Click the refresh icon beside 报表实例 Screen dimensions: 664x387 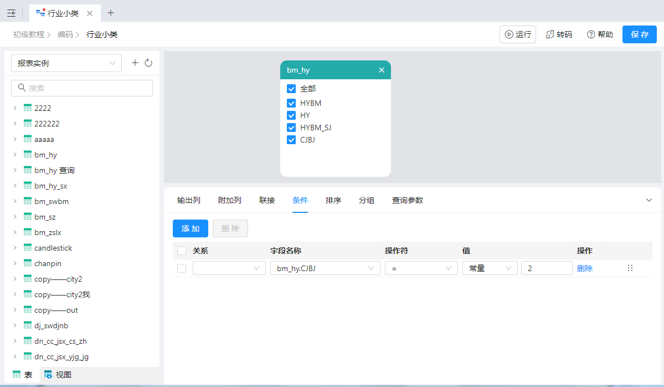tap(148, 63)
